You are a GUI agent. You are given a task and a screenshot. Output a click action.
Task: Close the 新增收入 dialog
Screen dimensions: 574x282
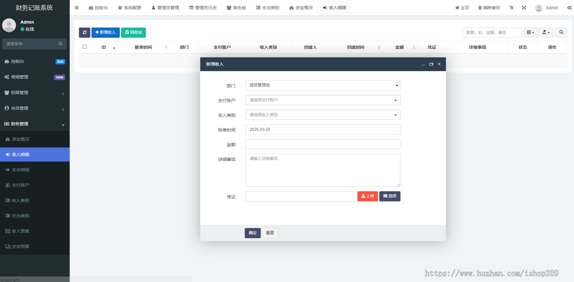point(439,64)
